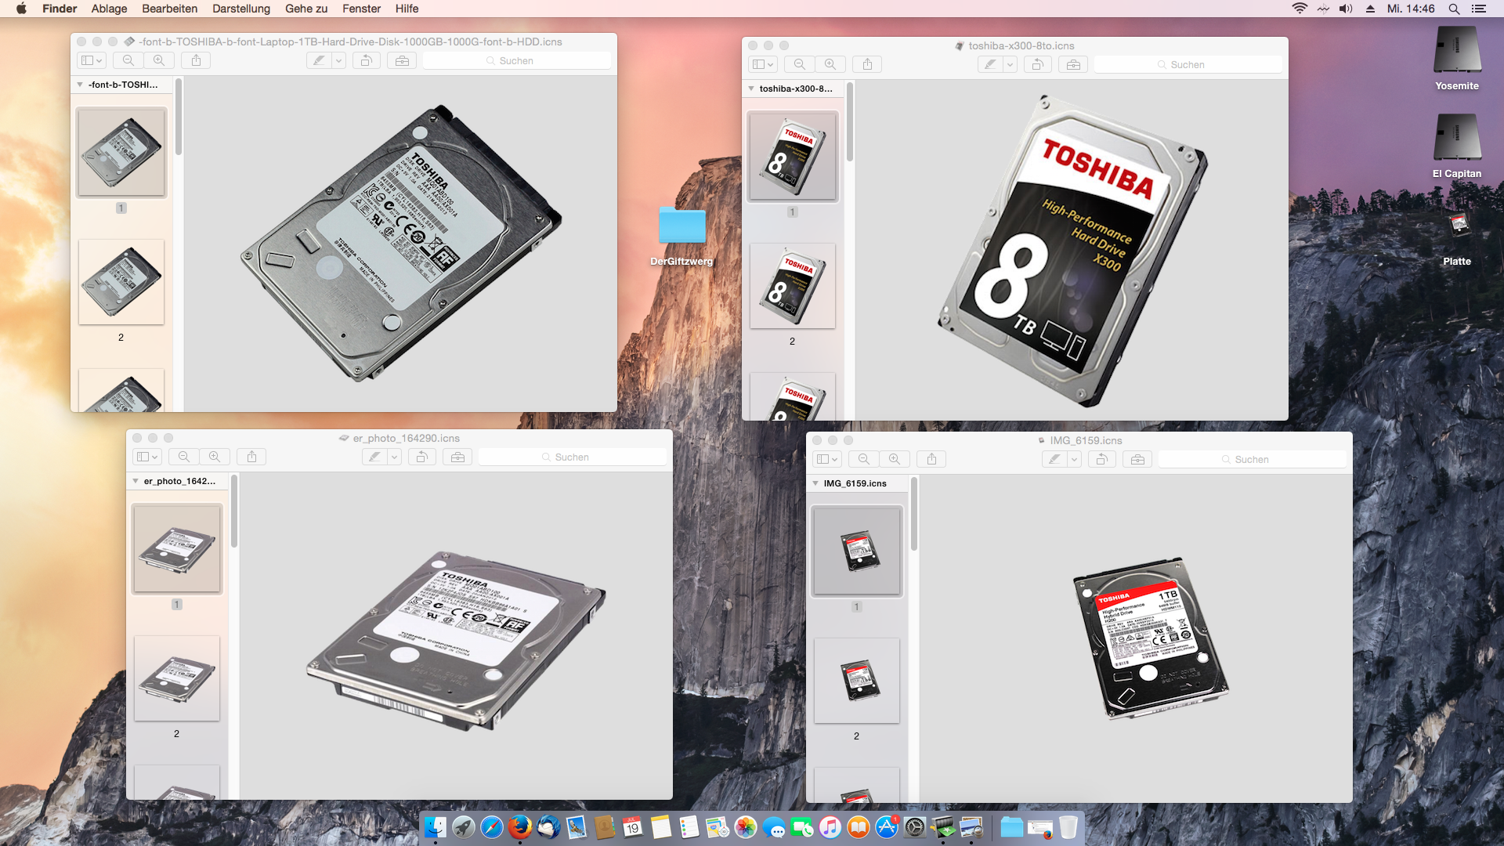Open the Gehe zu menu
1504x846 pixels.
[305, 9]
